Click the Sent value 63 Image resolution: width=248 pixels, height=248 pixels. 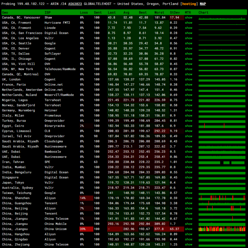point(96,162)
